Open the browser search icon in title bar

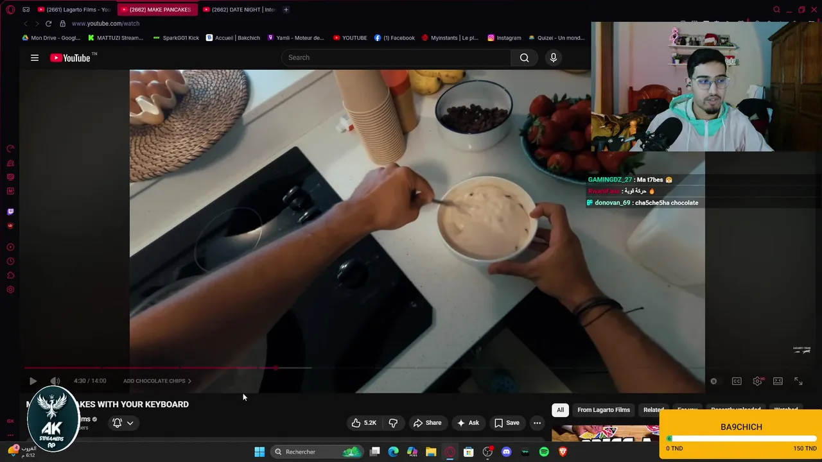[776, 10]
